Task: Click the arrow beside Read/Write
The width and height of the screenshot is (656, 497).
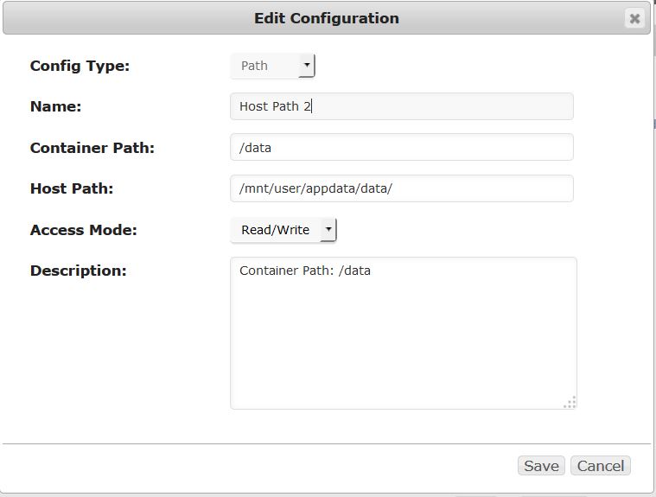Action: [328, 229]
